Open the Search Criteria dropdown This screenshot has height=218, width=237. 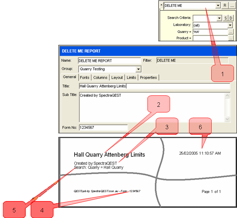[219, 18]
